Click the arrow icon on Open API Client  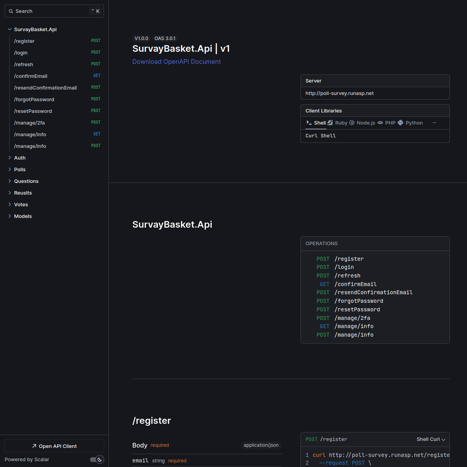click(x=34, y=446)
